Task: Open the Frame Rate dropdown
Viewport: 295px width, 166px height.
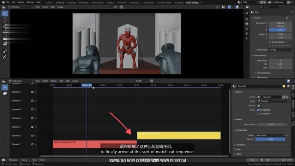Action: click(280, 50)
